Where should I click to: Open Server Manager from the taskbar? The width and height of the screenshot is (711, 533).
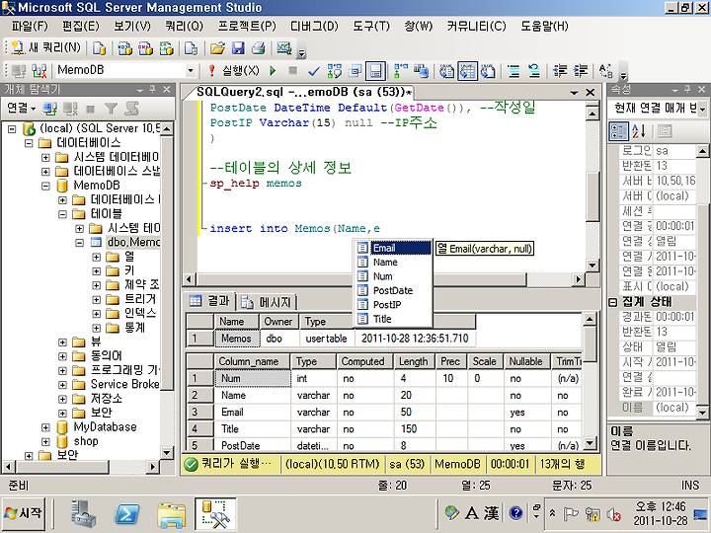84,514
